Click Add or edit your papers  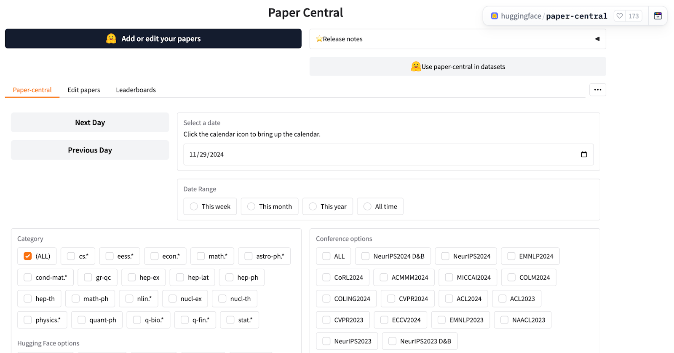click(153, 39)
